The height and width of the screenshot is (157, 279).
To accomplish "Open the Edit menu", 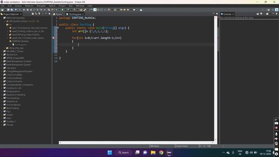I will (x=10, y=6).
